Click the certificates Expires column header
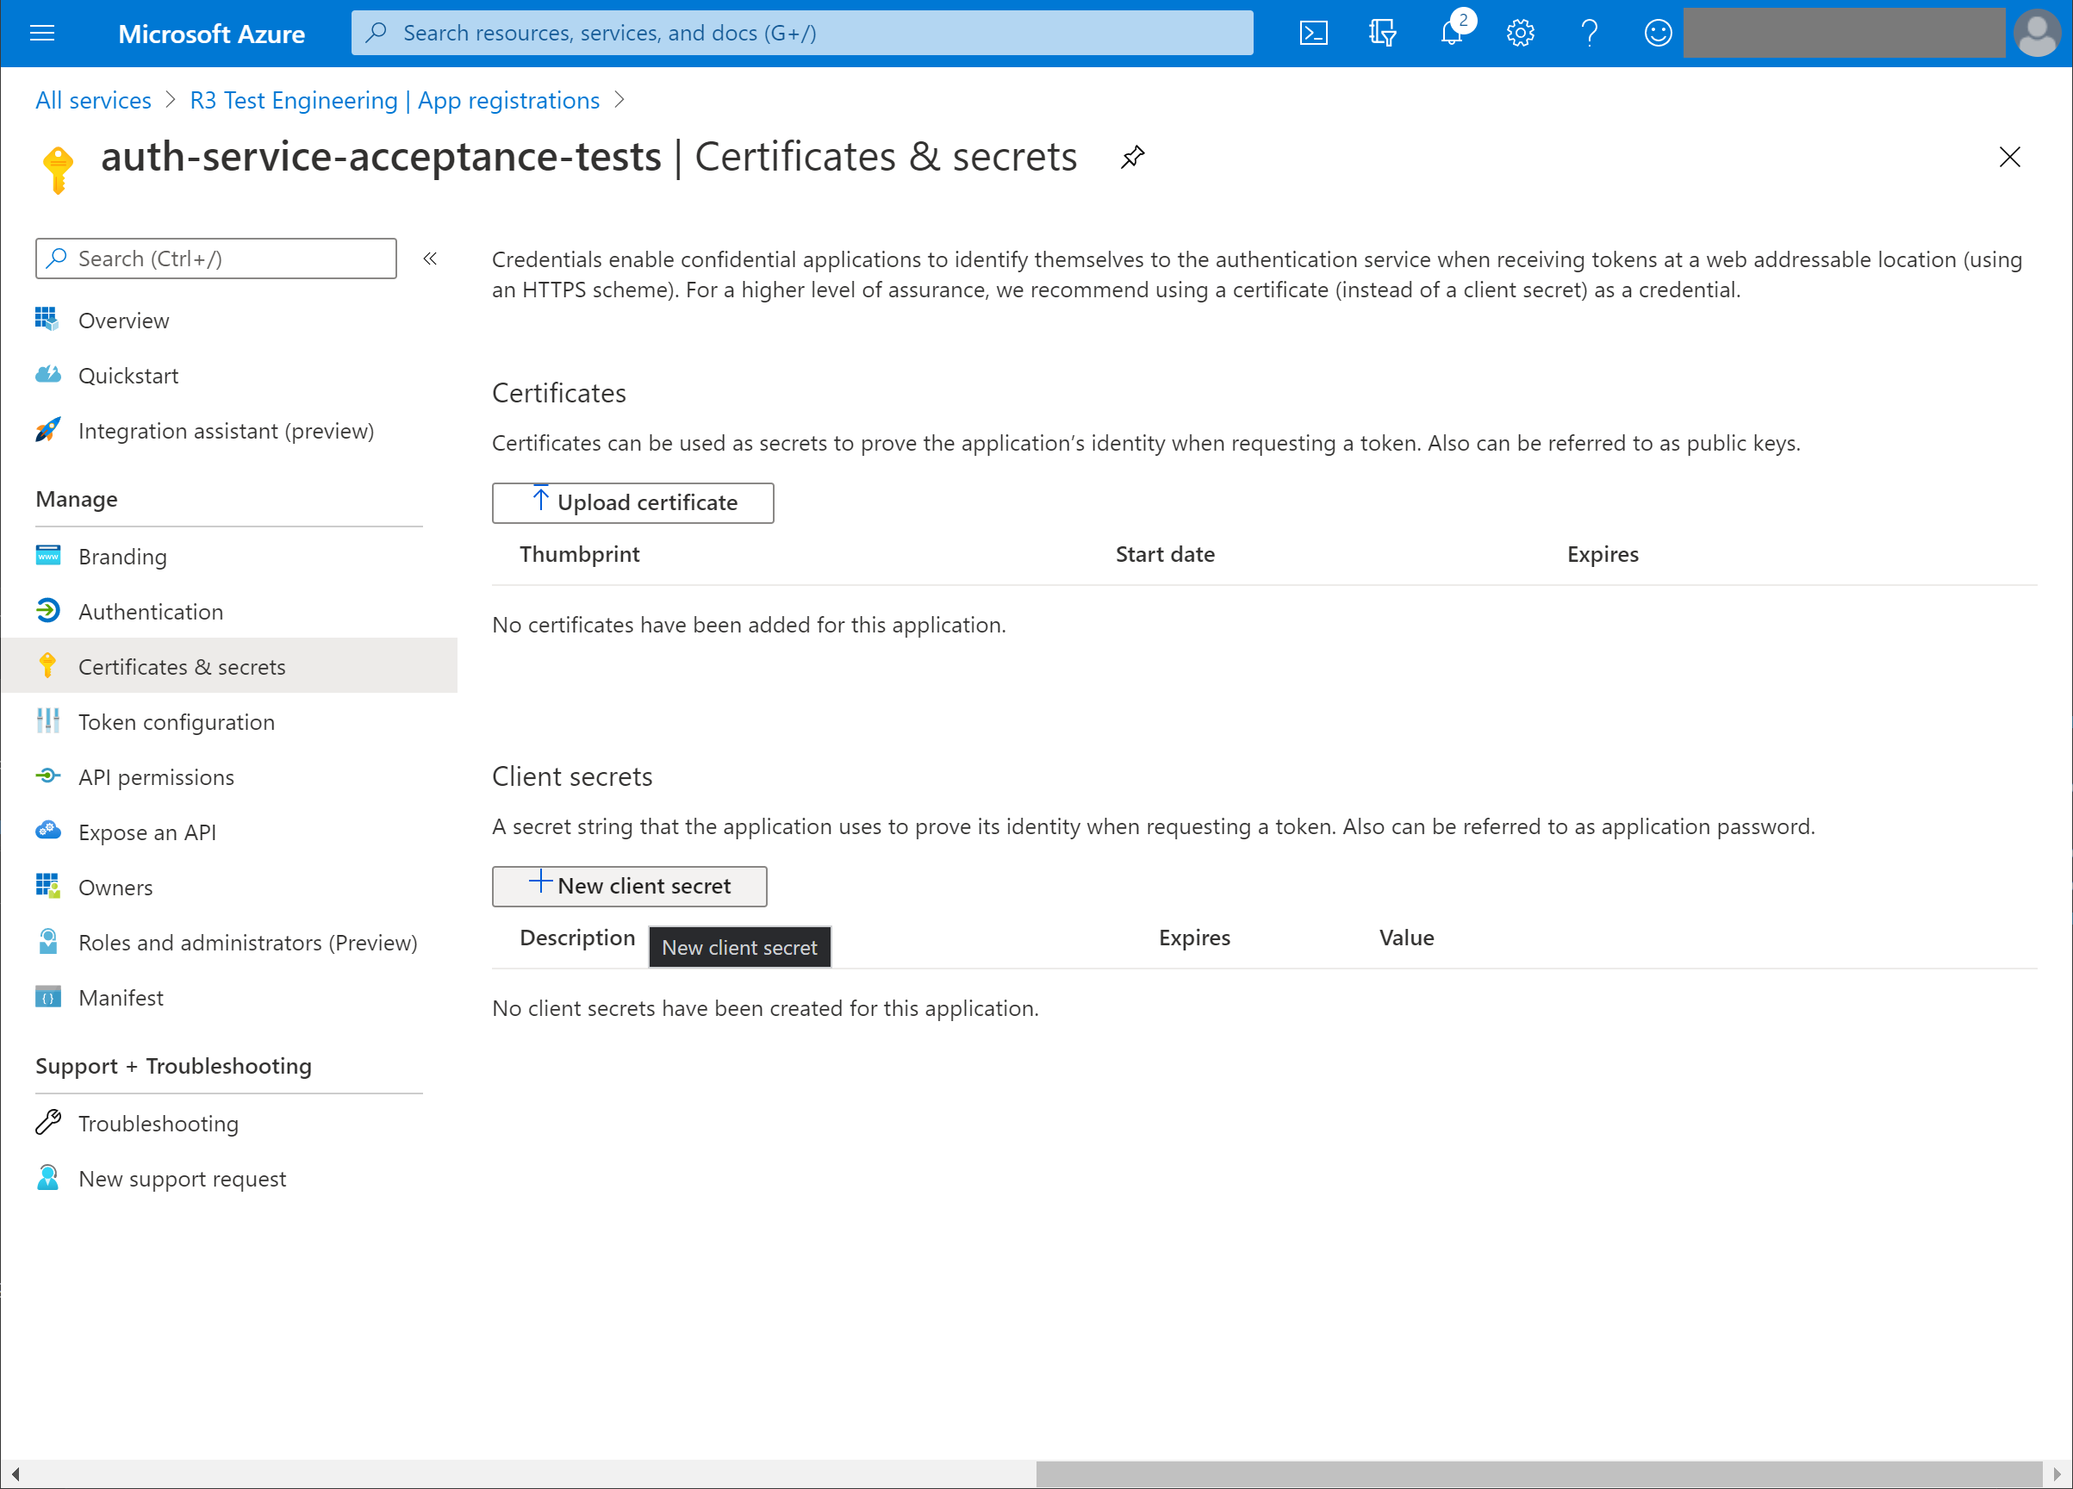 click(1603, 554)
